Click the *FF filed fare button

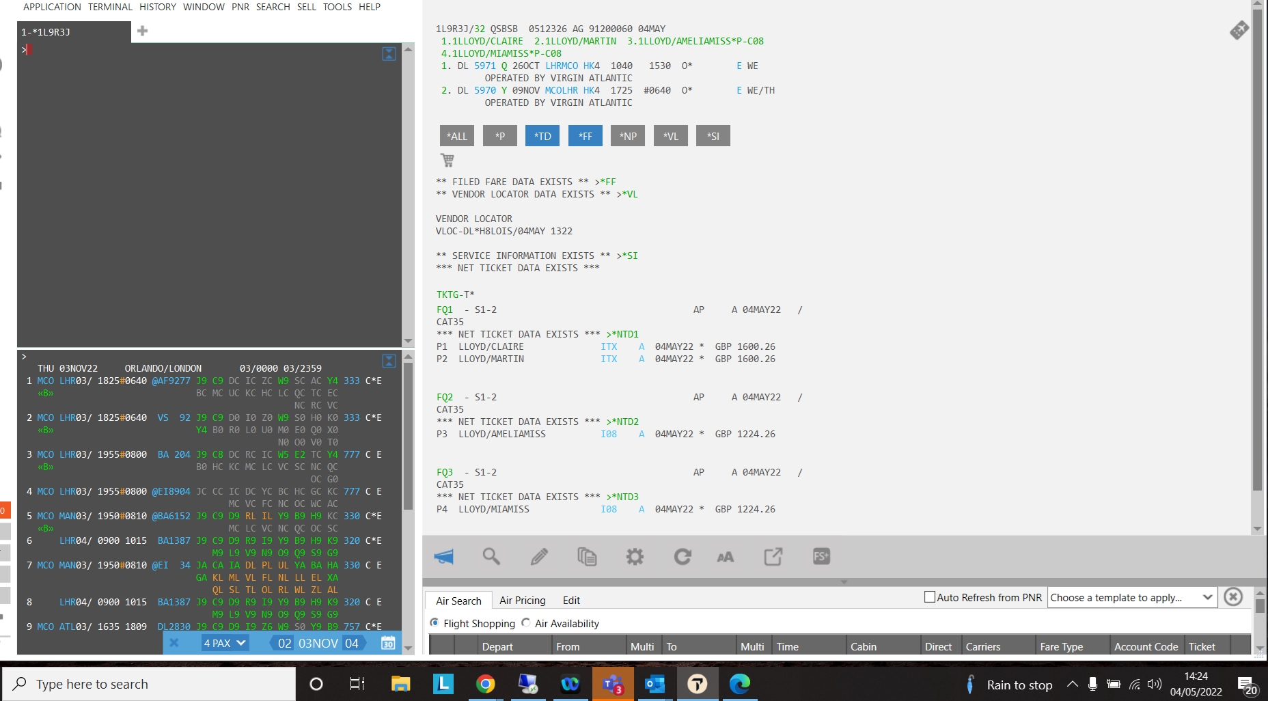coord(585,136)
